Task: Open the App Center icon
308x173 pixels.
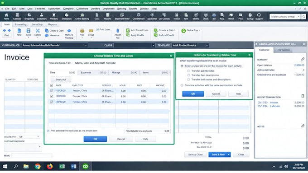Action: pos(152,16)
